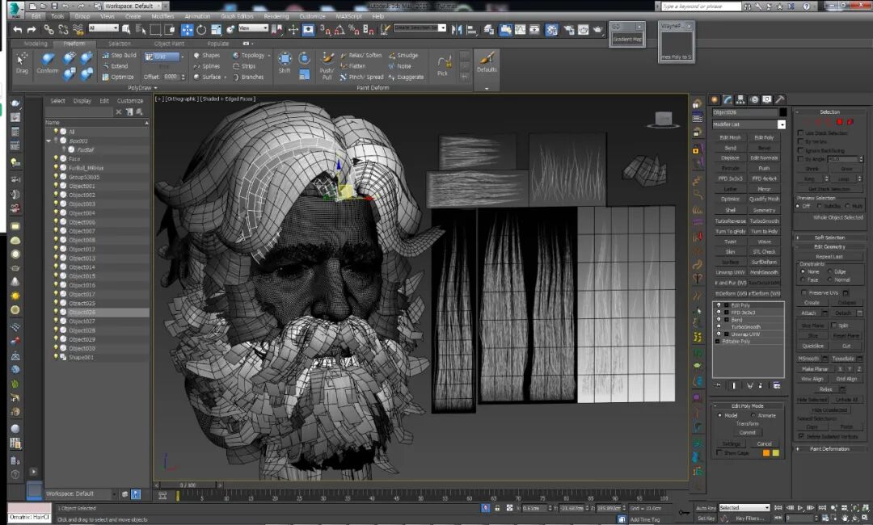Screen dimensions: 873x525
Task: Click the Pick tool icon
Action: pyautogui.click(x=443, y=65)
